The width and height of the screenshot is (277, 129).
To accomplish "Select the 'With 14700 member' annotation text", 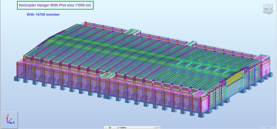I will click(x=43, y=14).
